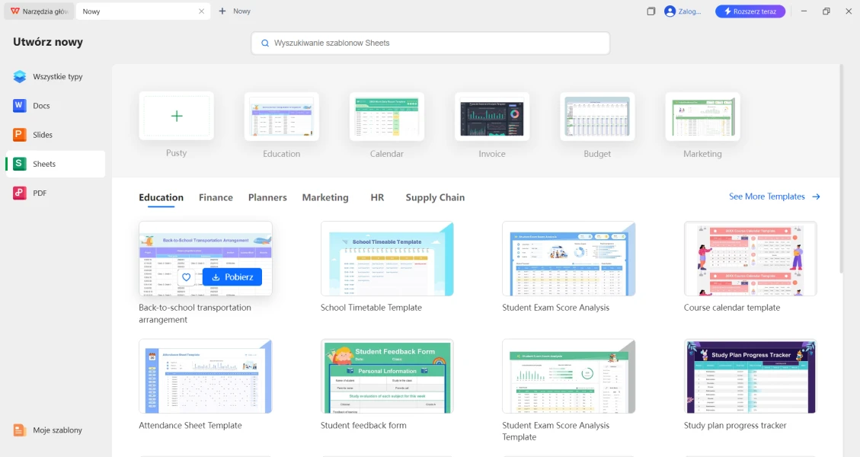Follow the See More Templates link
Image resolution: width=860 pixels, height=457 pixels.
pos(774,197)
